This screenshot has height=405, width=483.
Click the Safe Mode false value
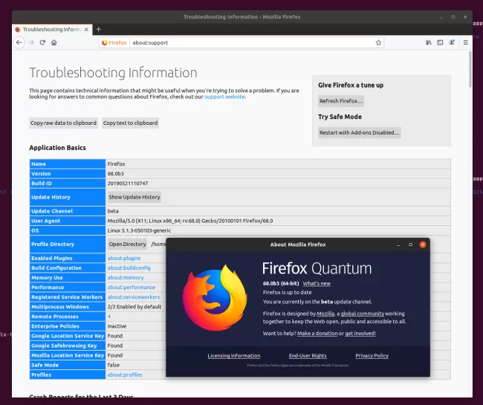coord(114,365)
